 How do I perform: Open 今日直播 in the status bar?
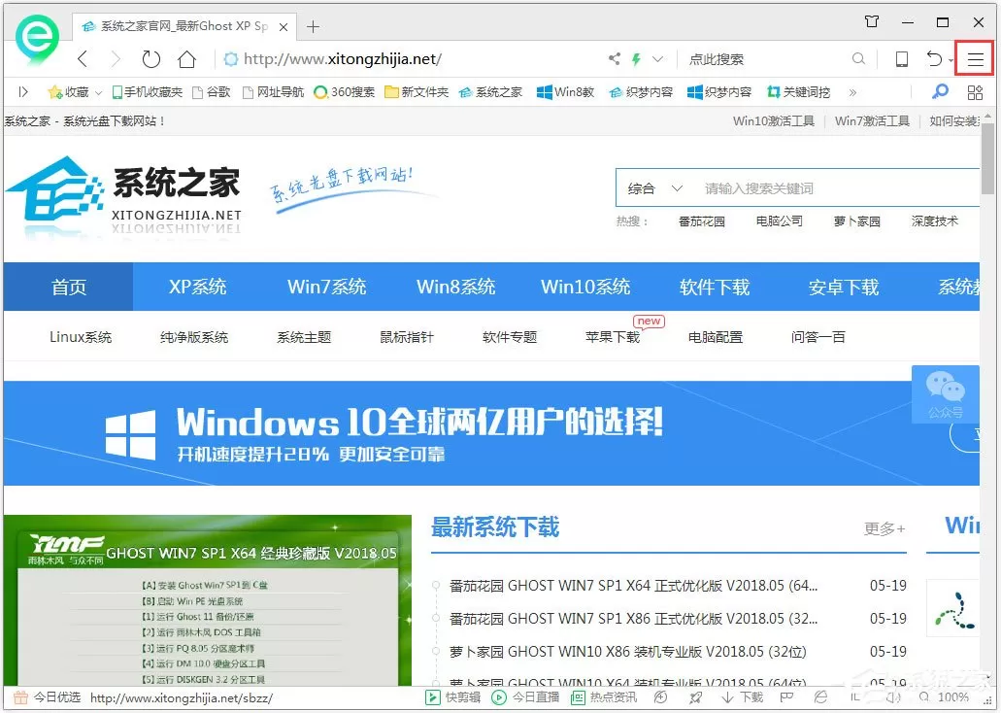pos(525,697)
